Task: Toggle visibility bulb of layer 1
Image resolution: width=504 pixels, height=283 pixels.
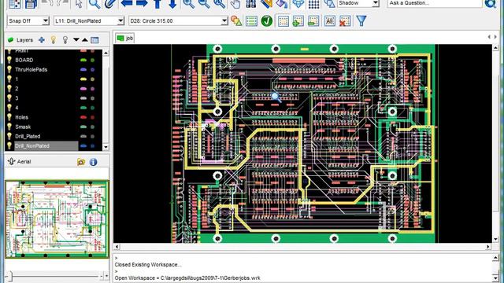Action: [9, 79]
